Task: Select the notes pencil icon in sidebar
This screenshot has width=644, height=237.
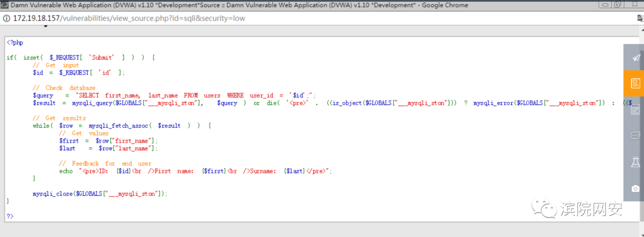Action: pyautogui.click(x=635, y=109)
